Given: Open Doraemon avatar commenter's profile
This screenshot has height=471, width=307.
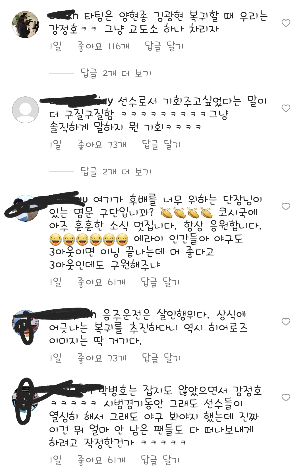Looking at the screenshot, I should click(x=26, y=323).
